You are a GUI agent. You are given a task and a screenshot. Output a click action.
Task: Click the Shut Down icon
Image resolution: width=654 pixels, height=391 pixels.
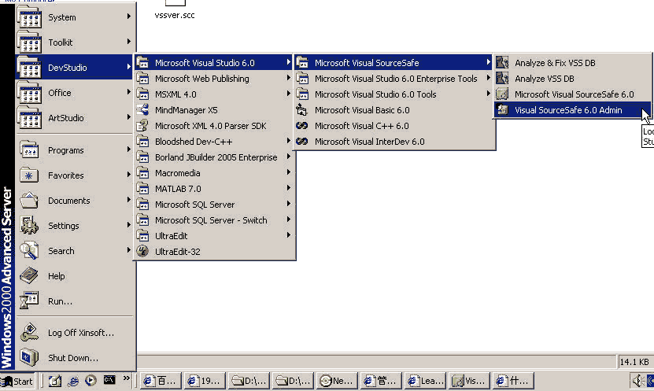coord(29,357)
